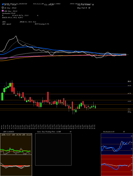This screenshot has width=133, height=176.
Task: Click the 'Intra Day Trading Price & MRSI' title
Action: click(x=54, y=132)
